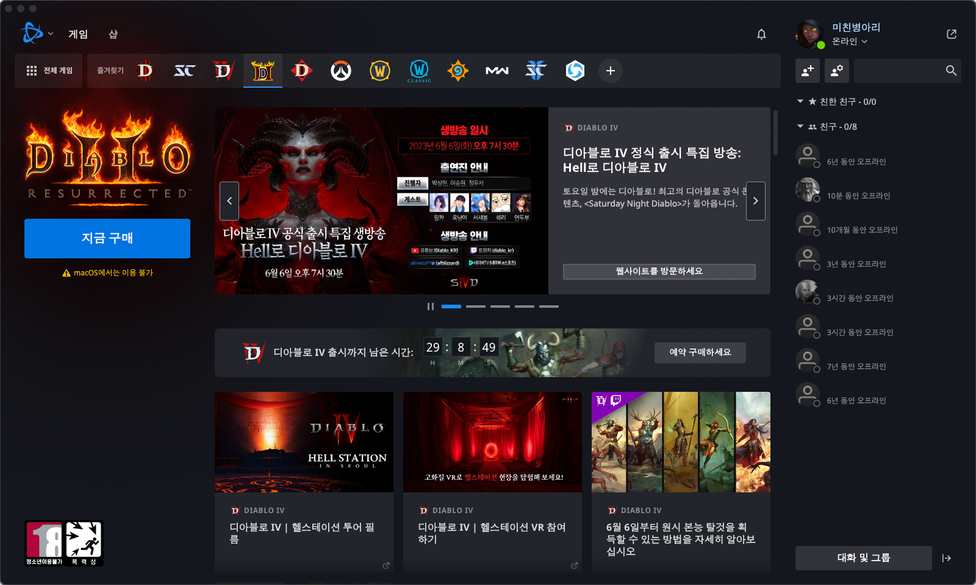Open the 게임 tab

click(78, 34)
